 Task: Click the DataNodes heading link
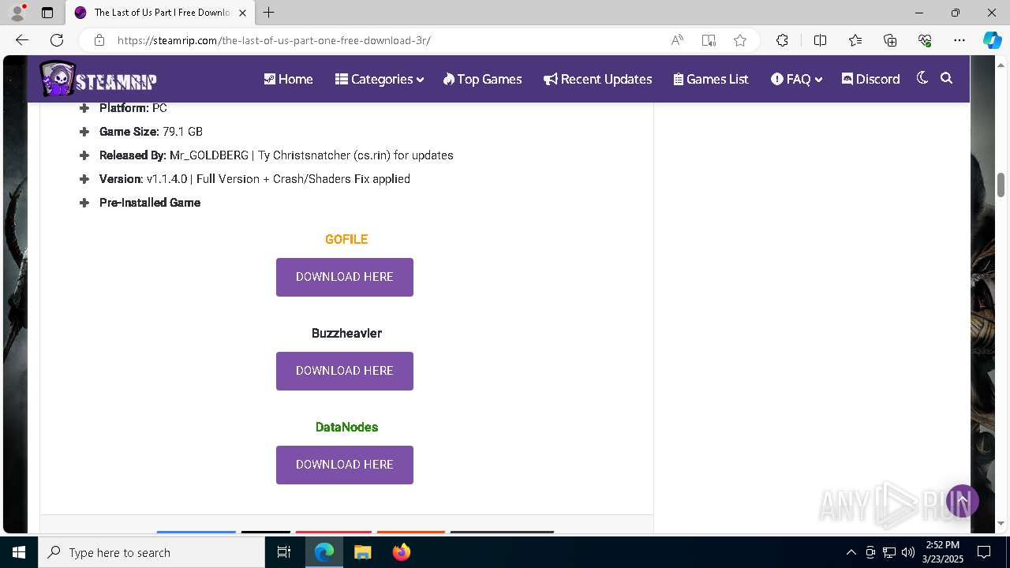(346, 427)
